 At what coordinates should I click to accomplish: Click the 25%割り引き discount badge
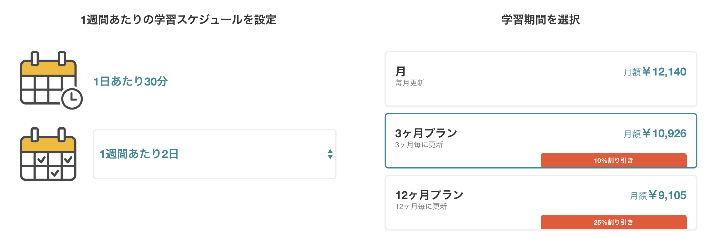(613, 222)
